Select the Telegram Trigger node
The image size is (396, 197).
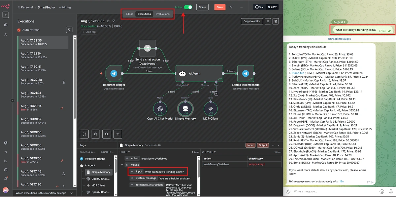(114, 74)
